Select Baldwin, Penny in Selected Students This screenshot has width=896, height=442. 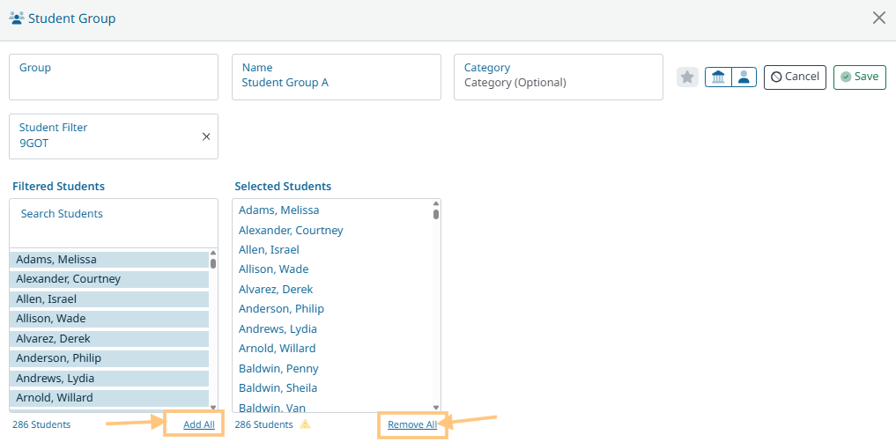point(278,368)
